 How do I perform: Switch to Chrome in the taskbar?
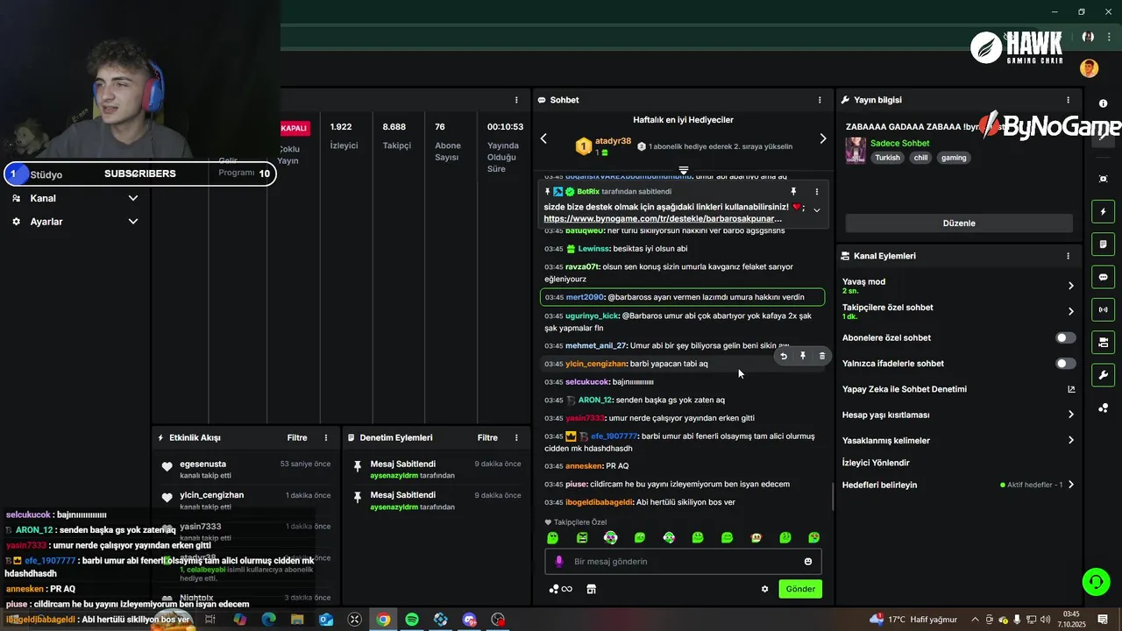383,620
